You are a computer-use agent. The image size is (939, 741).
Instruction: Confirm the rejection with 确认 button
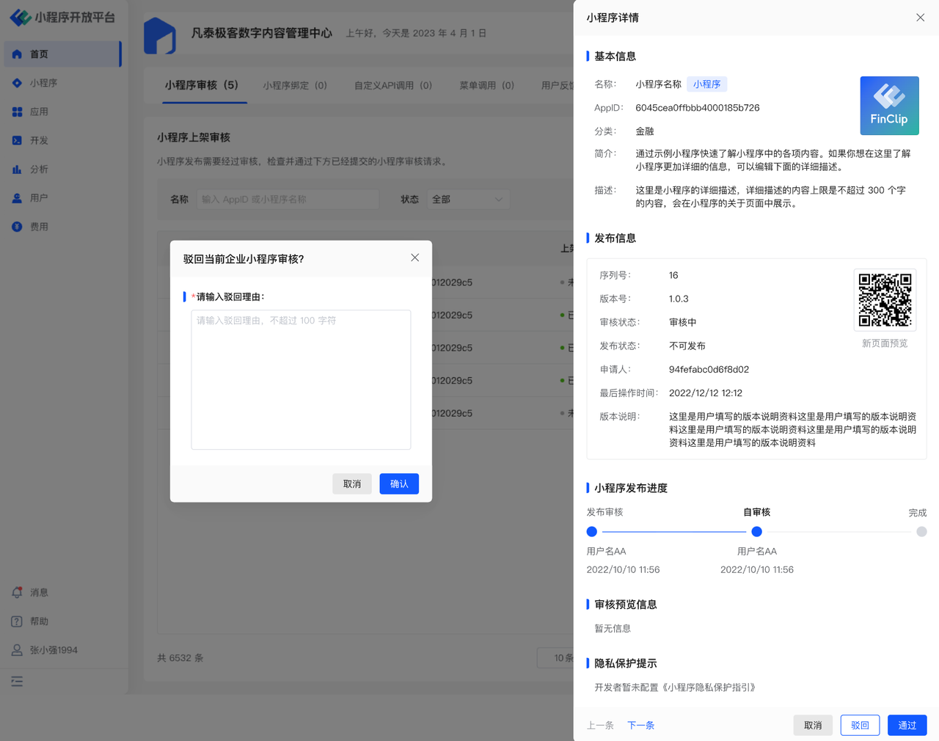pos(399,483)
